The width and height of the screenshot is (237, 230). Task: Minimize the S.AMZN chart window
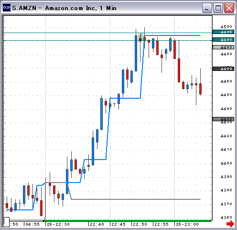tap(207, 8)
